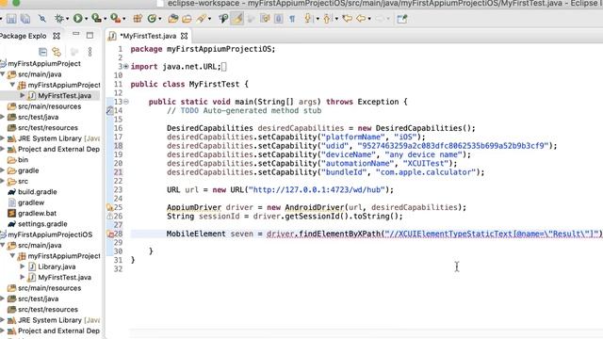The width and height of the screenshot is (603, 339).
Task: Click 'AndroidDriver' in line 25
Action: [315, 207]
